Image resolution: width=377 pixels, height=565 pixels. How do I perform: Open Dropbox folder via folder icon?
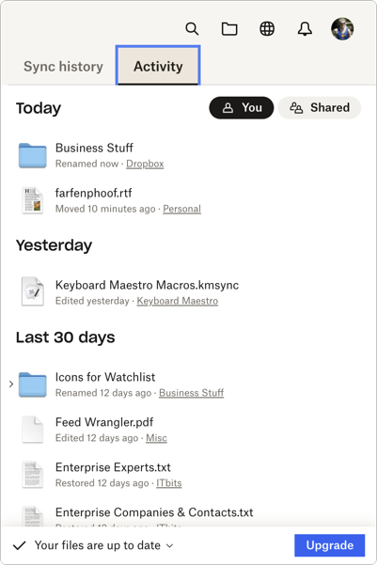[229, 29]
